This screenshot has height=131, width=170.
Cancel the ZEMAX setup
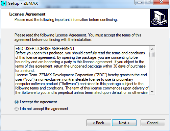[153, 123]
